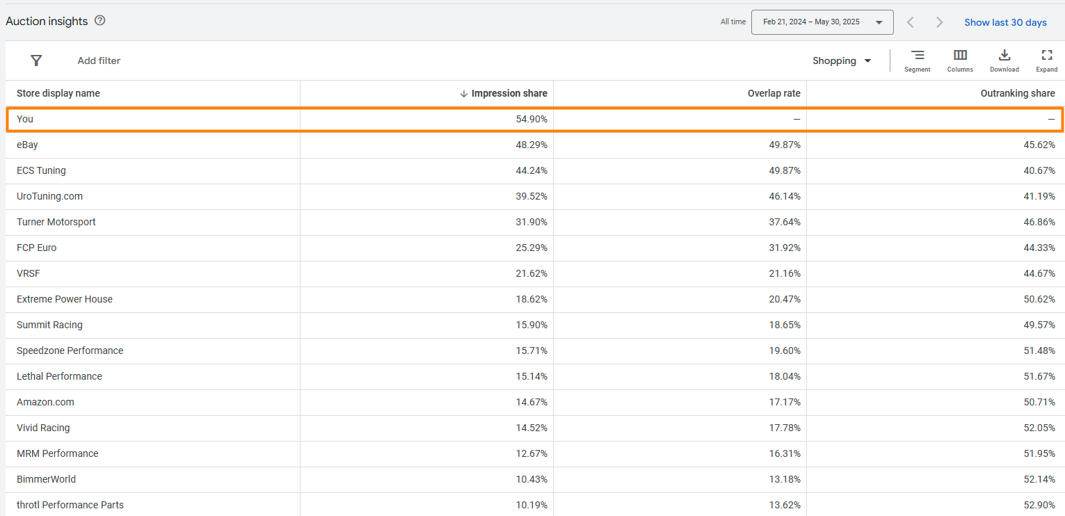Click Amazon.com overlap rate 17.17%
Viewport: 1065px width, 516px height.
pyautogui.click(x=785, y=402)
